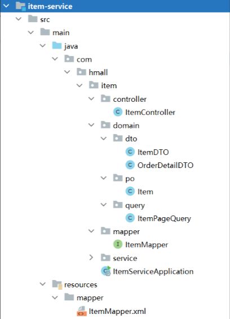Click the 'domain' package label
The image size is (230, 319).
tap(126, 126)
